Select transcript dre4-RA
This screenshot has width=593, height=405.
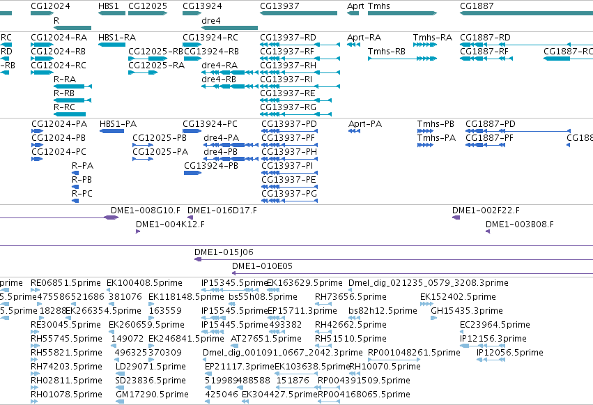click(220, 66)
